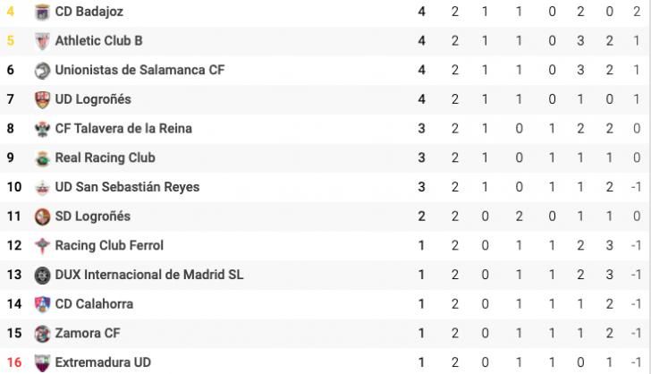
Task: Open the Extremadura UD team name
Action: [103, 362]
